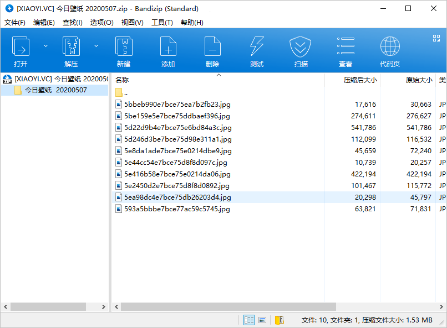Expand the dropdown arrow next to Extract
This screenshot has height=328, width=447.
click(96, 46)
